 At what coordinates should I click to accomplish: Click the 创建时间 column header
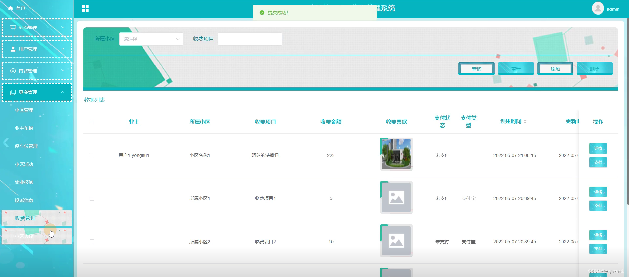click(510, 121)
